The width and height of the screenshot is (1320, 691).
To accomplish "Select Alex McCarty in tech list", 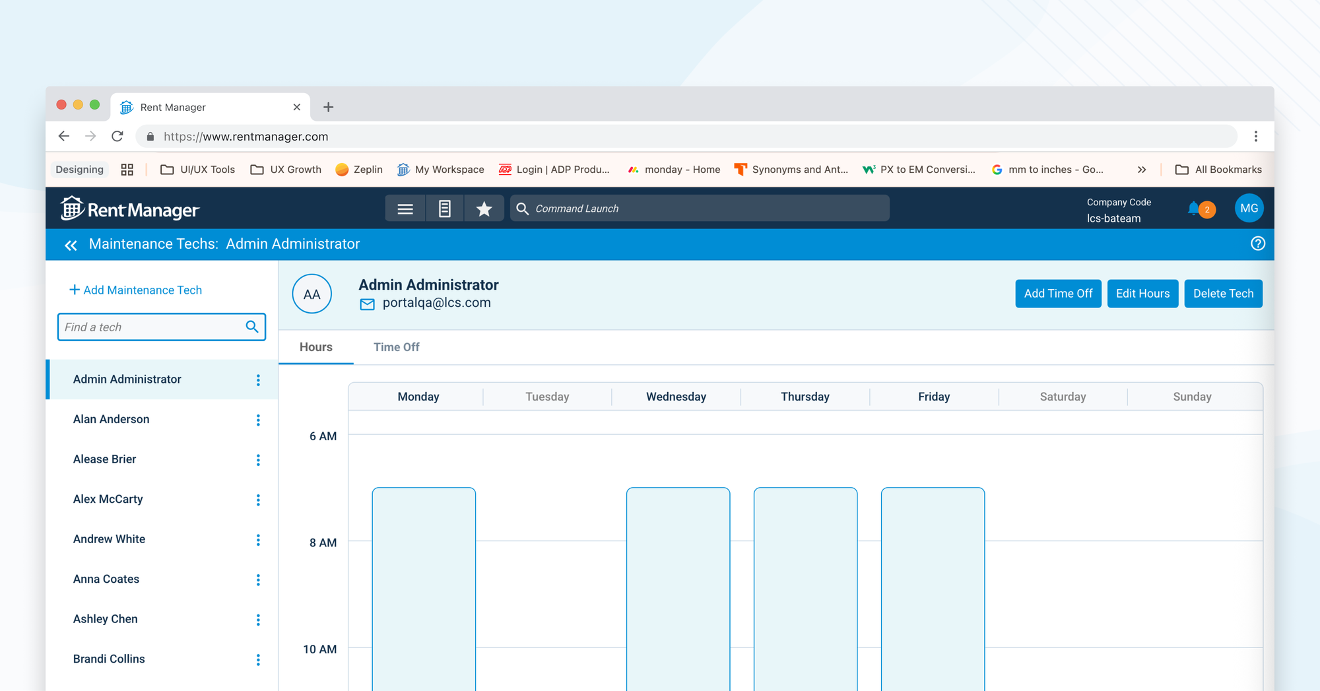I will 162,500.
